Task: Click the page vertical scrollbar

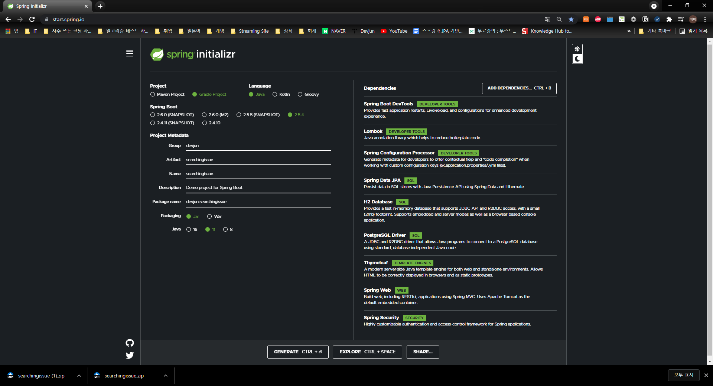Action: click(x=710, y=200)
